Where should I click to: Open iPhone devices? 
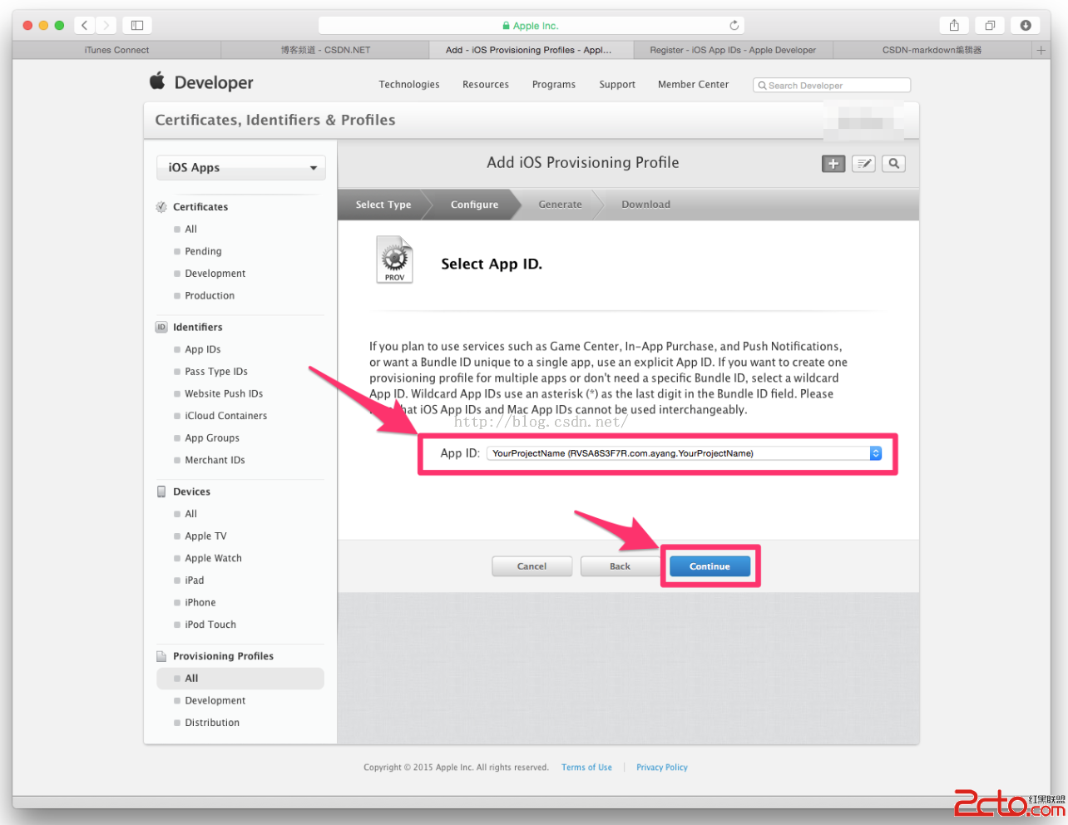(x=200, y=603)
